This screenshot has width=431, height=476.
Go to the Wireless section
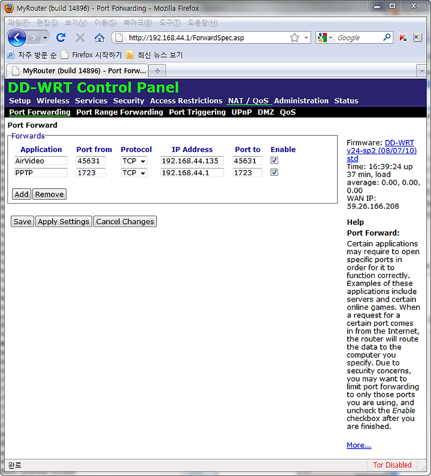[53, 101]
